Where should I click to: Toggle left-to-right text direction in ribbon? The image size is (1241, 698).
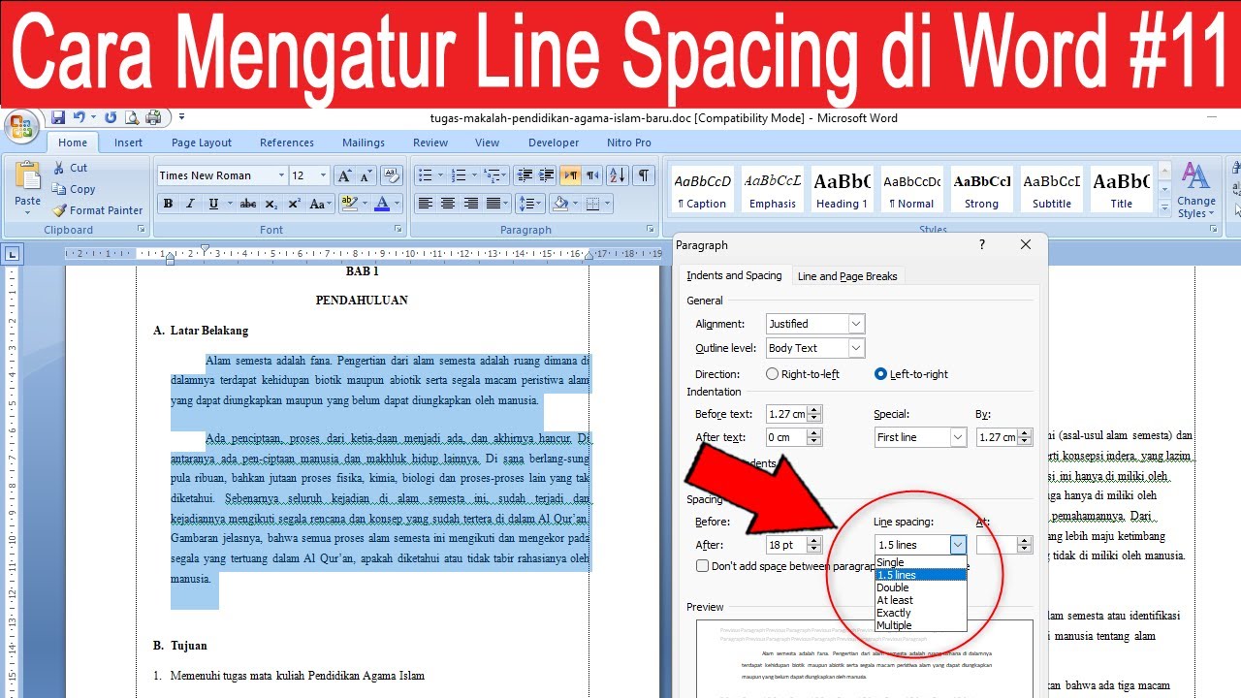click(x=571, y=175)
